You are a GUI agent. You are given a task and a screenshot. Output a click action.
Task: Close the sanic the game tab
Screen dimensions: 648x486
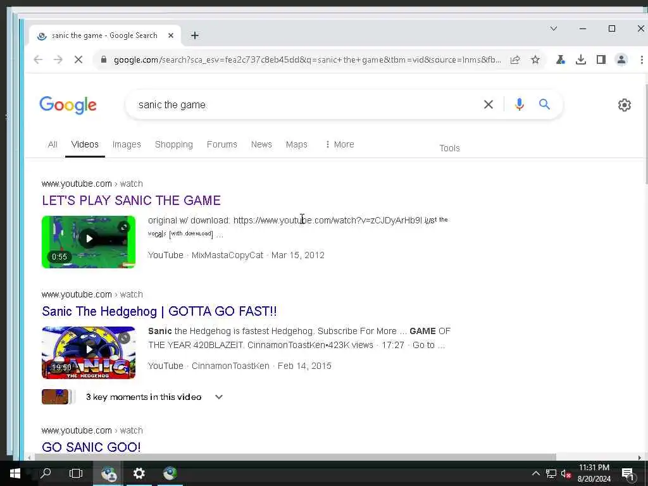(x=171, y=35)
